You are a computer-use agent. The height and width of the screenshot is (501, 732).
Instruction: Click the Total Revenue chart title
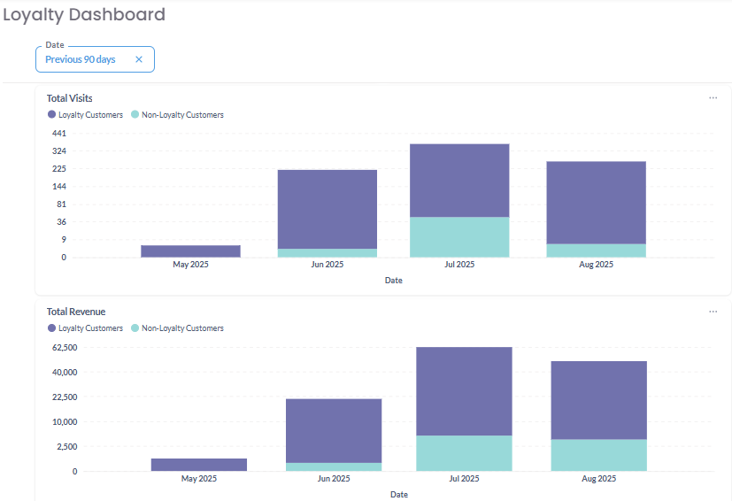[76, 312]
